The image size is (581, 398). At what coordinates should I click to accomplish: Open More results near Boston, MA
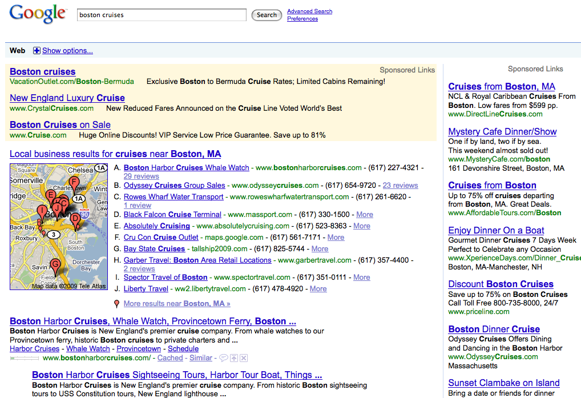[177, 304]
